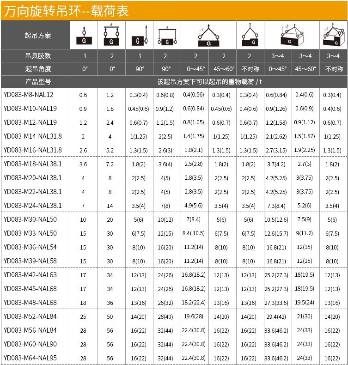Select the single-leg 90° side-lift diagram
Viewport: 348px width, 365px height.
click(x=139, y=36)
